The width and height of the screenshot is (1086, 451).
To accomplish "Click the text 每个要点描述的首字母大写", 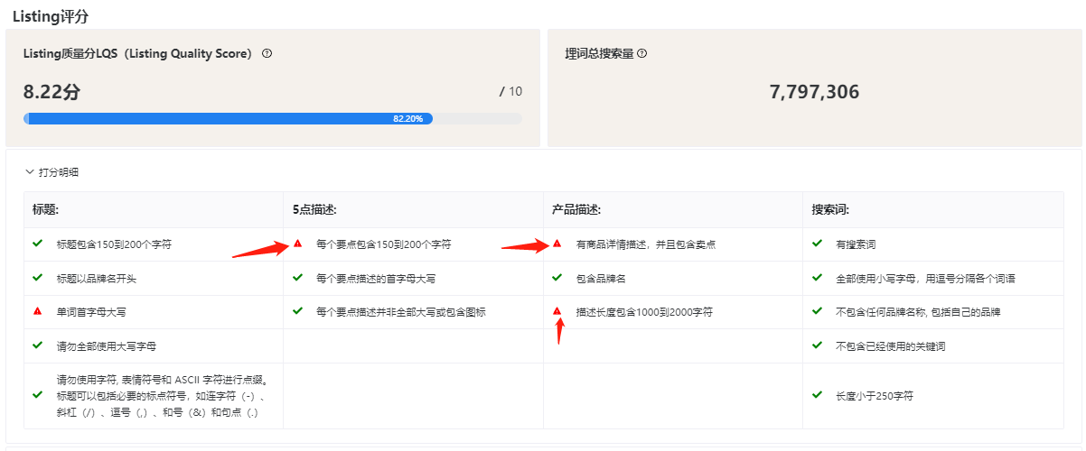I will click(x=377, y=279).
